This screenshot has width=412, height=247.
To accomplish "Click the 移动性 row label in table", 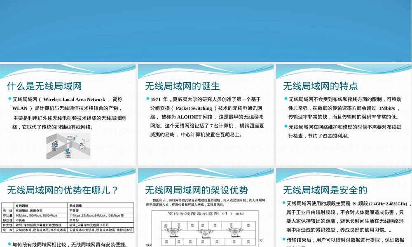I will click(x=7, y=220).
